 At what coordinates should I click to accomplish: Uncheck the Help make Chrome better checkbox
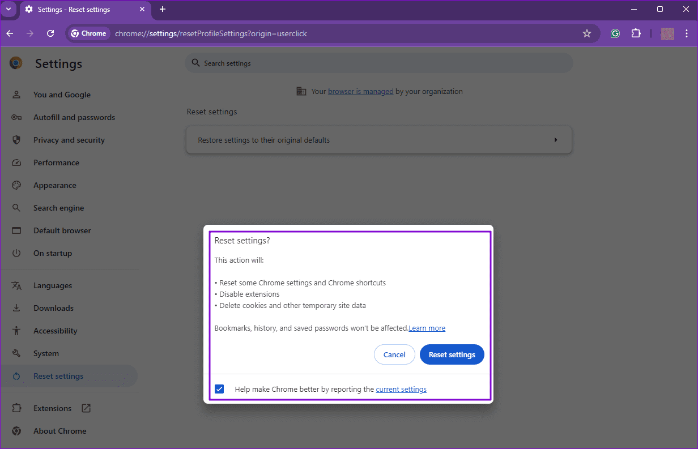point(219,389)
